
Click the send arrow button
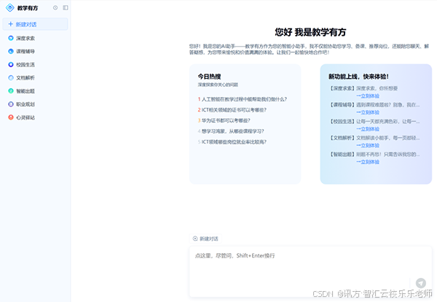[x=421, y=283]
